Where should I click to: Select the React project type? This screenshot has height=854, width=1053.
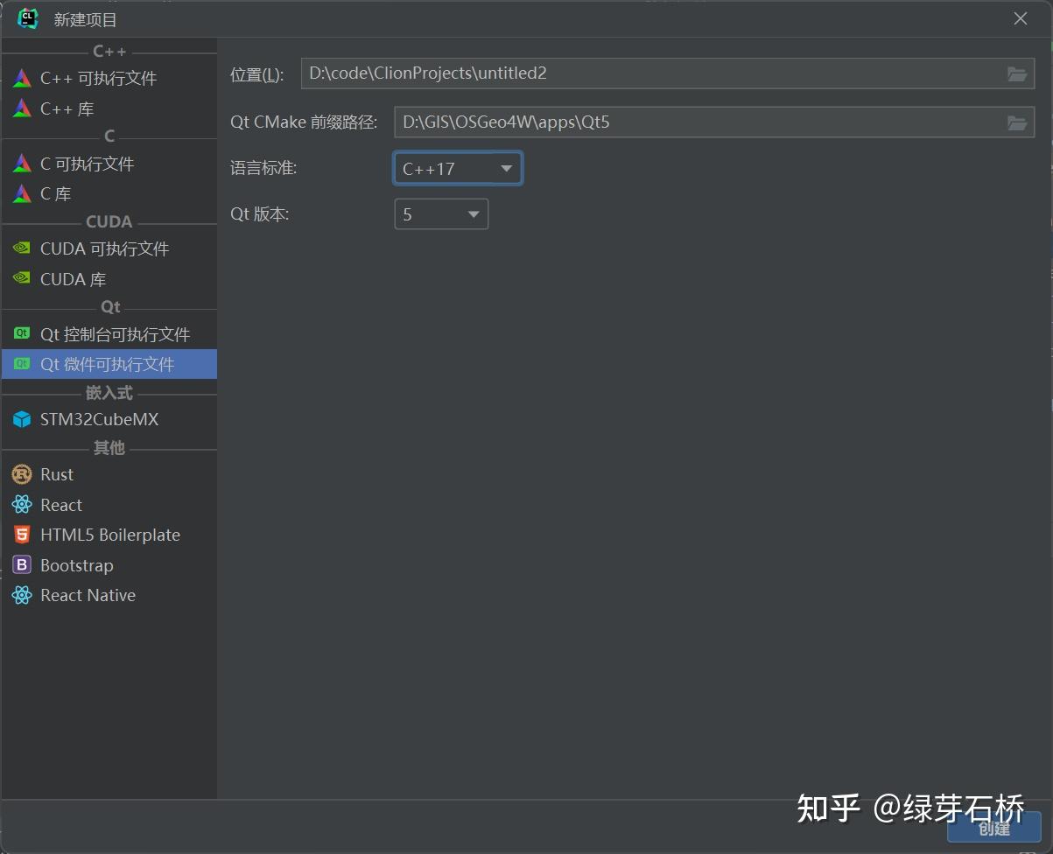pyautogui.click(x=109, y=505)
